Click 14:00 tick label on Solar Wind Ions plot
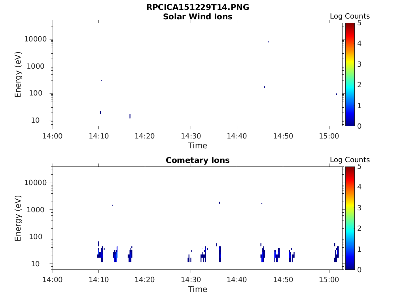This screenshot has width=405, height=303. (53, 136)
